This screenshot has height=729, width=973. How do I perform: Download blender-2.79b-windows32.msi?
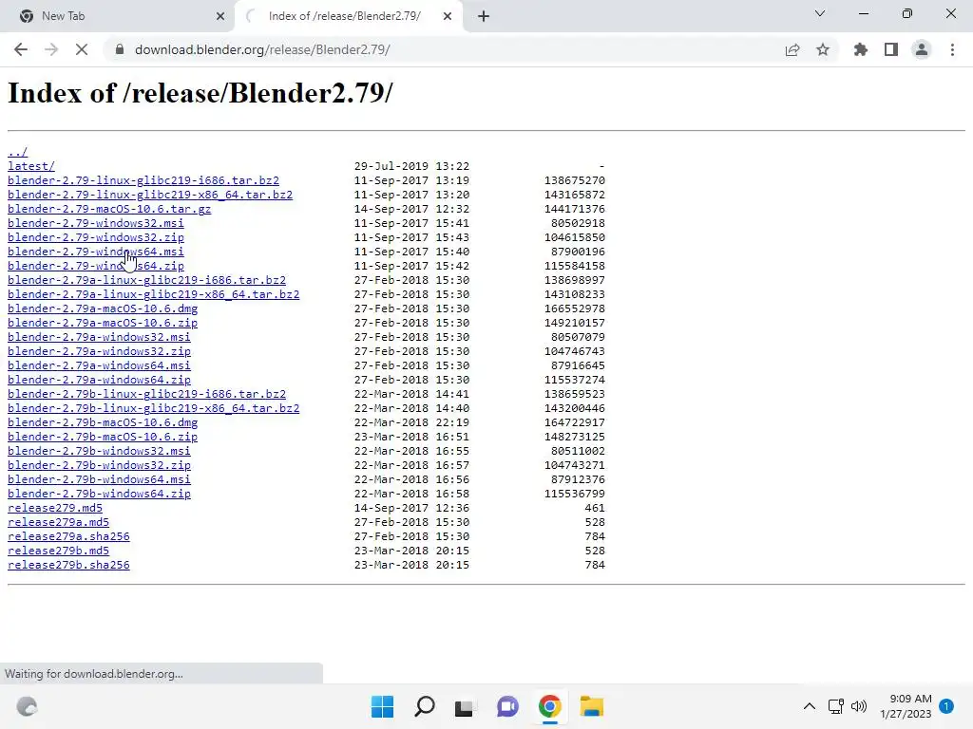pyautogui.click(x=99, y=451)
